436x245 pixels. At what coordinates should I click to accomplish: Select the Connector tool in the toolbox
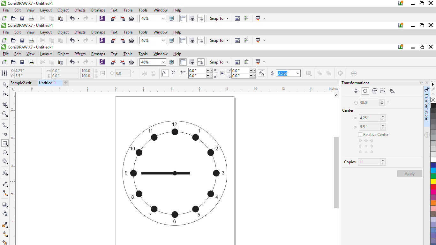point(5,193)
